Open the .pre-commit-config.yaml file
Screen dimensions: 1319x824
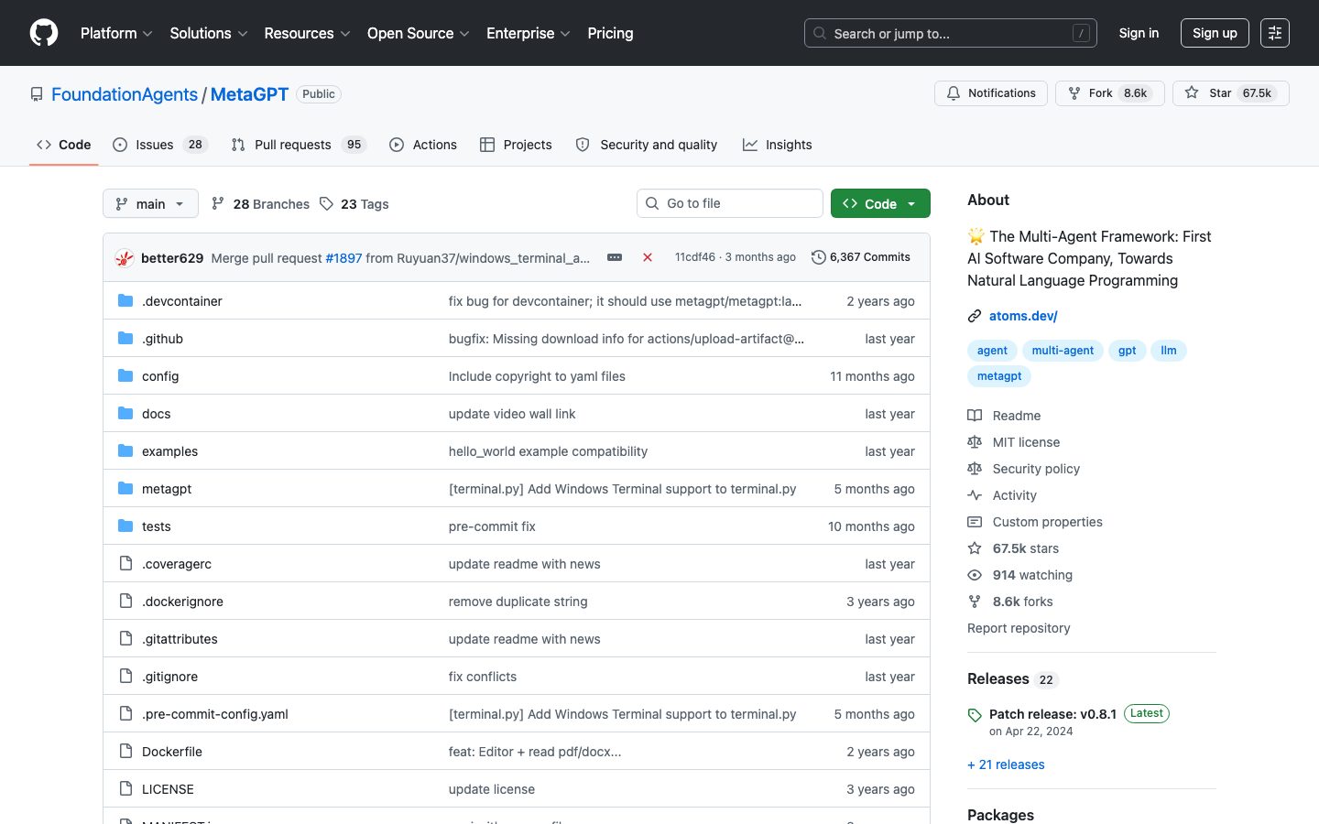215,714
